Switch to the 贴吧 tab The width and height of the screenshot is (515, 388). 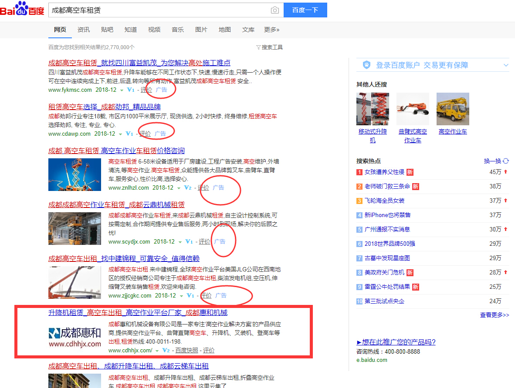point(107,30)
